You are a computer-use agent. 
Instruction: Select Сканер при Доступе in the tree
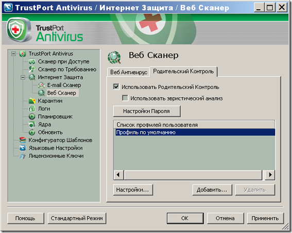point(64,62)
